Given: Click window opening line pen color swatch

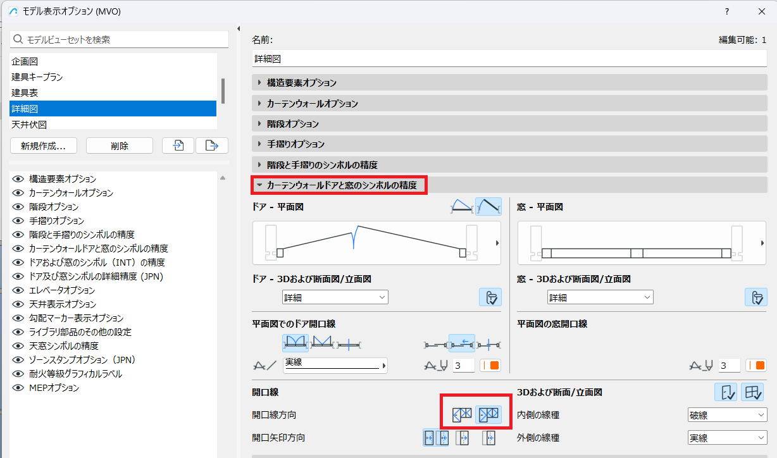Looking at the screenshot, I should [x=756, y=366].
